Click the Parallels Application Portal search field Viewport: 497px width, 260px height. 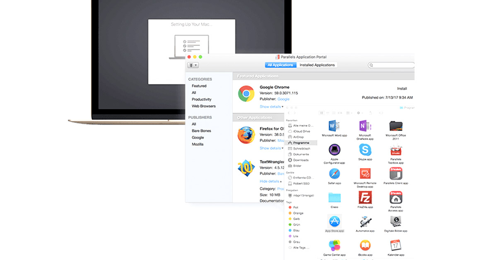(391, 65)
